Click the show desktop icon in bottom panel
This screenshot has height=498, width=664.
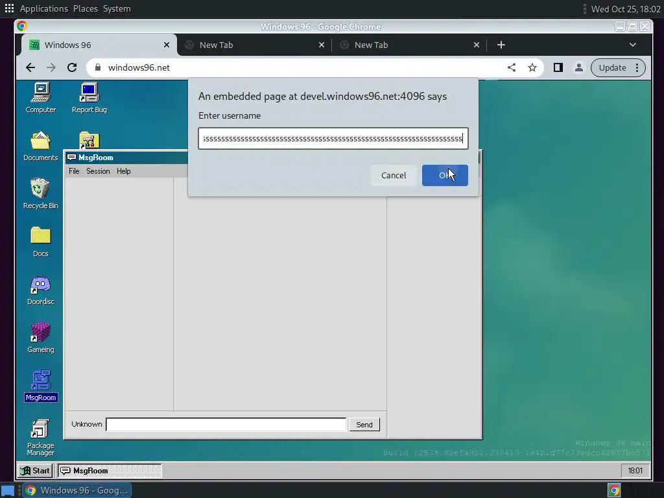(8, 490)
